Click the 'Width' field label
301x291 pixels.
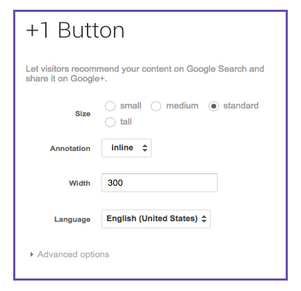coord(79,183)
